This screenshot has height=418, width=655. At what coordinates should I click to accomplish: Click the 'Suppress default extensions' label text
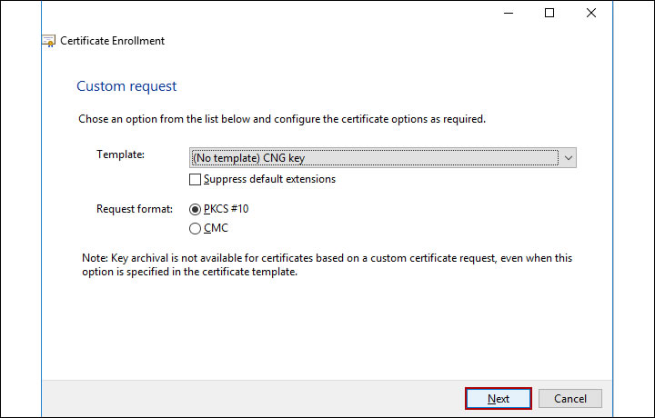[x=269, y=180]
